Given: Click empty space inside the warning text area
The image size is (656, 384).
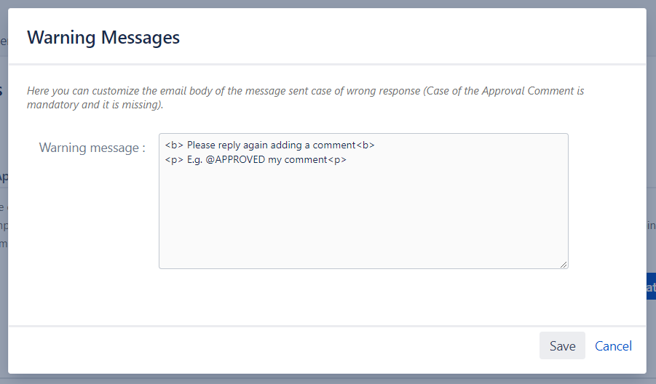Looking at the screenshot, I should [363, 217].
